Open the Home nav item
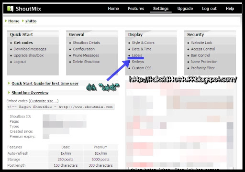Viewport: 245px width, 172px height. [x=113, y=9]
